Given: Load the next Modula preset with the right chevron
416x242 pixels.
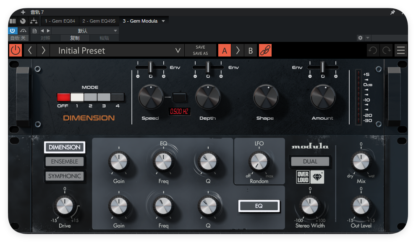Looking at the screenshot, I should [x=44, y=50].
